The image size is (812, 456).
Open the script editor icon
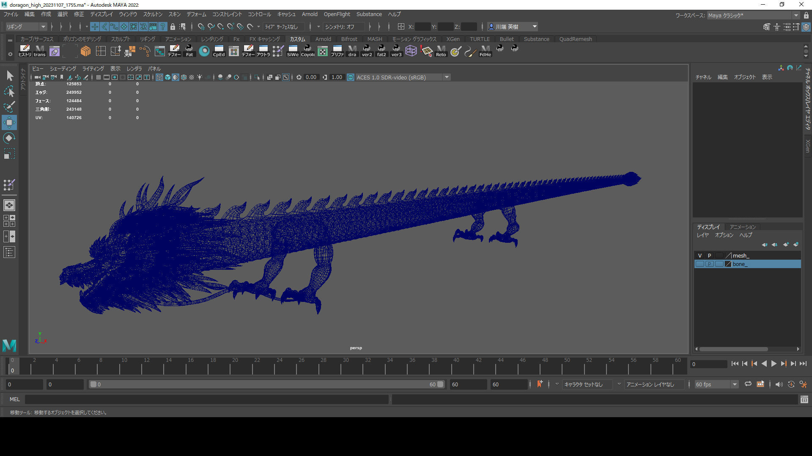[x=804, y=399]
